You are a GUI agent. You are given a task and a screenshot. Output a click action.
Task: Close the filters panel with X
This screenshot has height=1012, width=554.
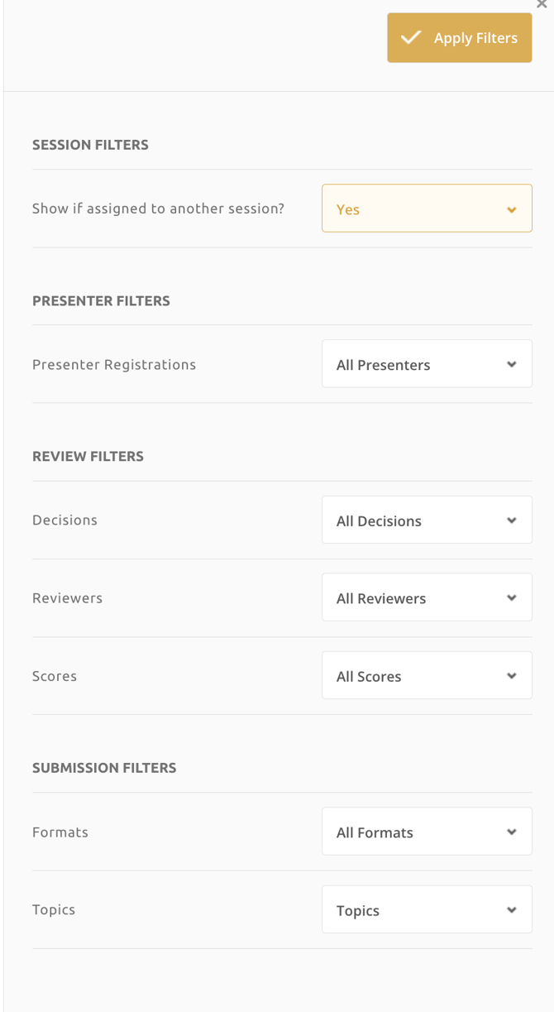[542, 5]
